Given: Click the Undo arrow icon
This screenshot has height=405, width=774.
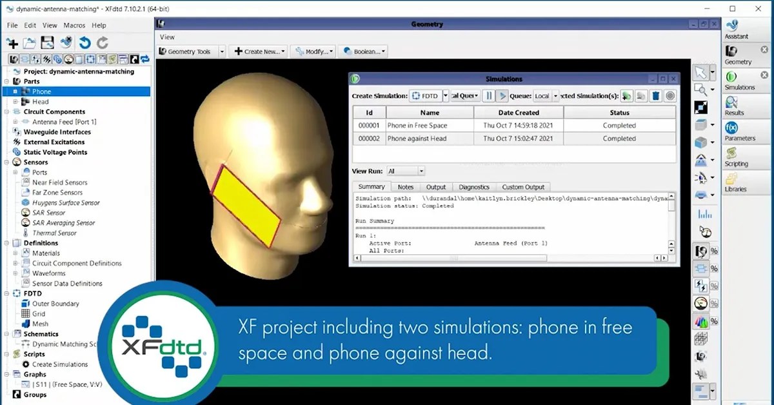Looking at the screenshot, I should 84,44.
